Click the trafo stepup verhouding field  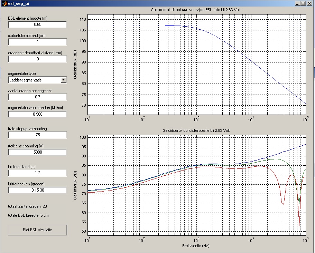pyautogui.click(x=37, y=135)
